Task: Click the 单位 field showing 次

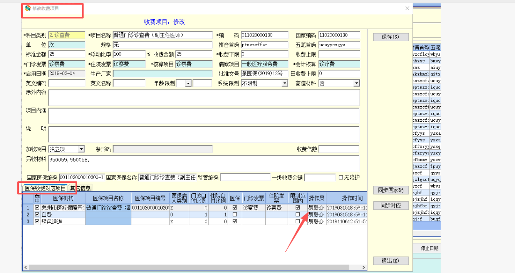Action: 67,45
